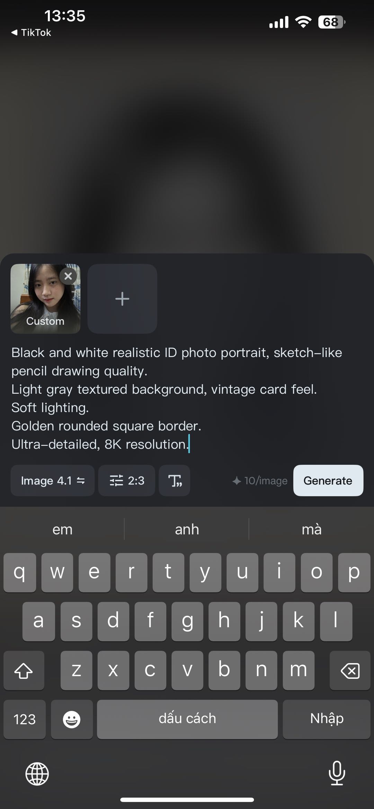This screenshot has width=374, height=809.
Task: Open the emoji keyboard
Action: pyautogui.click(x=72, y=719)
